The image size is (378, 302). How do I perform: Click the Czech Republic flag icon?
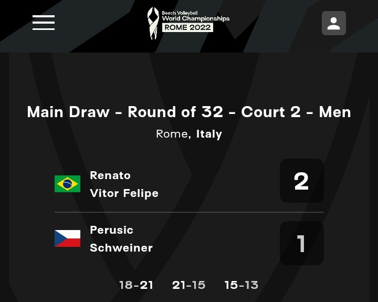pyautogui.click(x=67, y=238)
